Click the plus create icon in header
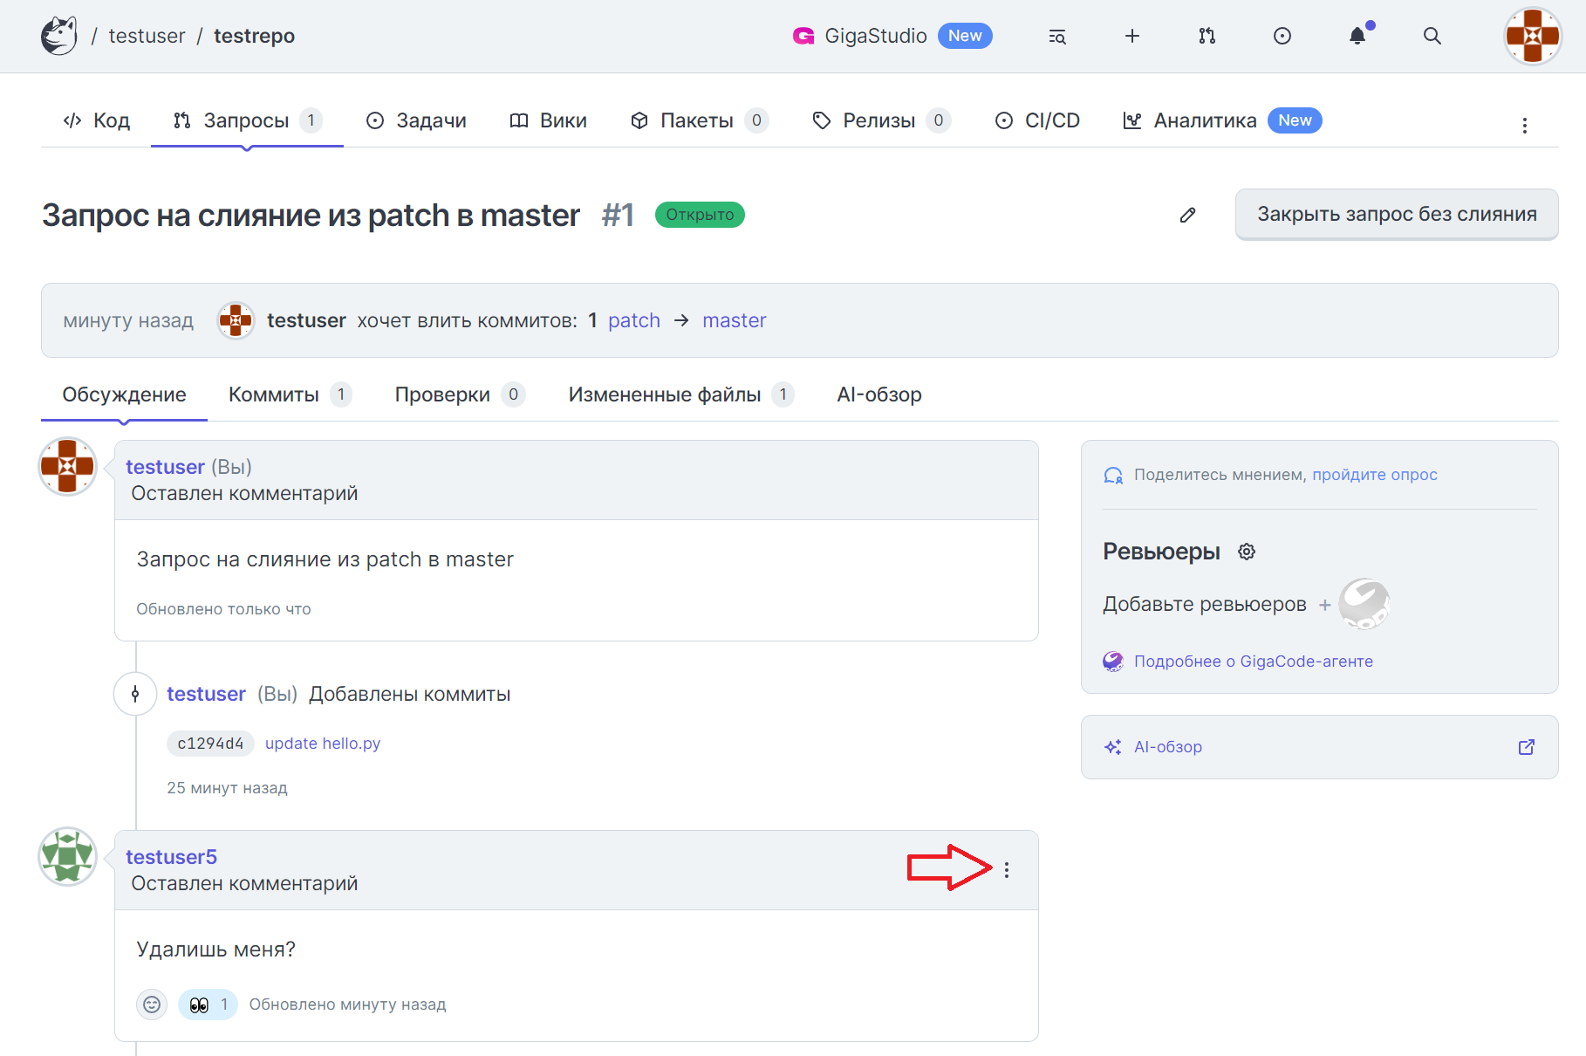 [1132, 36]
